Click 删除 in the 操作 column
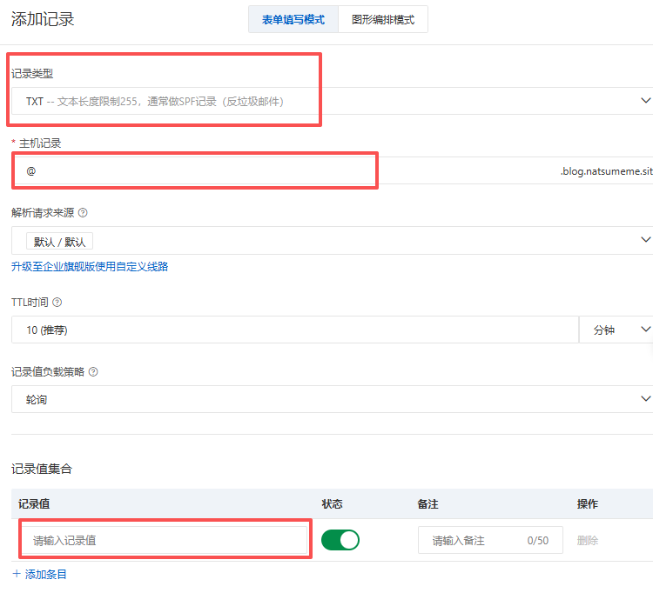653x593 pixels. [x=588, y=540]
